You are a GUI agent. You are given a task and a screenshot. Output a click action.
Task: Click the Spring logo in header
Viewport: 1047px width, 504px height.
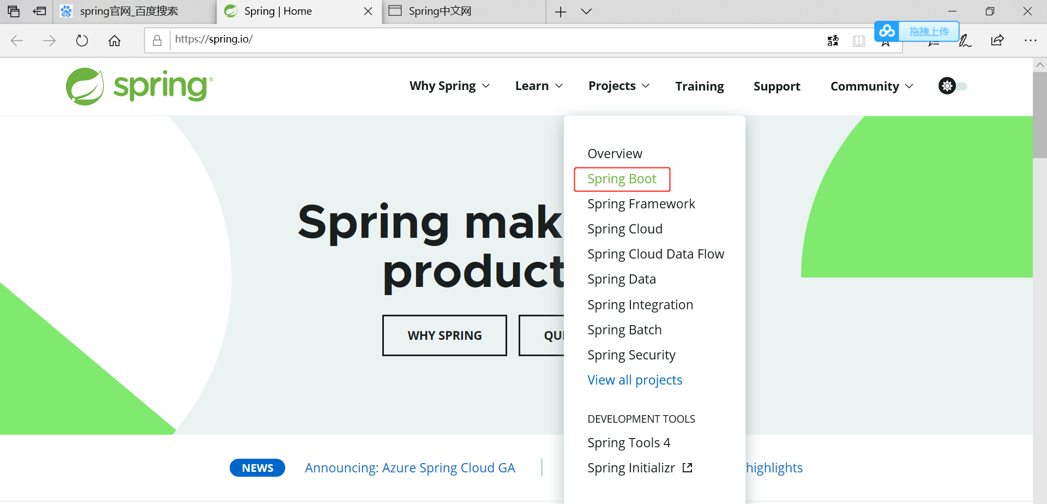[140, 86]
